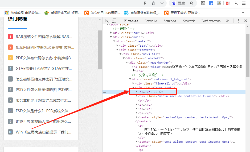The image size is (250, 152).
Task: Collapse the div class="news-border" node
Action: pos(127,63)
